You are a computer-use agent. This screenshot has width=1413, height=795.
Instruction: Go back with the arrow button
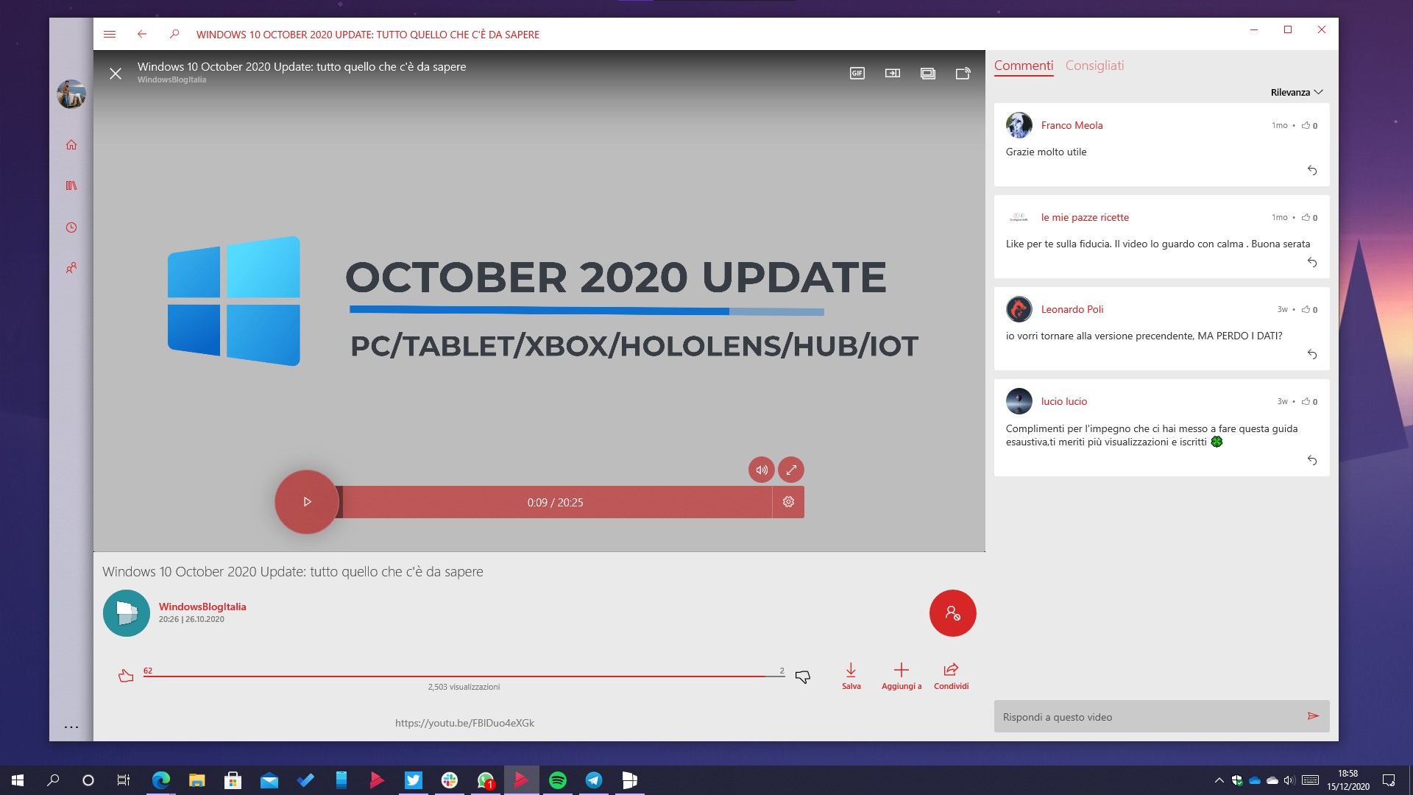pyautogui.click(x=142, y=34)
